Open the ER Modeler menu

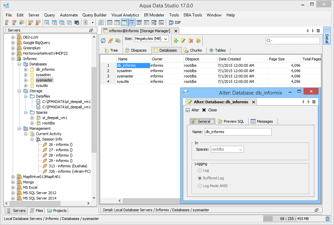coord(154,15)
